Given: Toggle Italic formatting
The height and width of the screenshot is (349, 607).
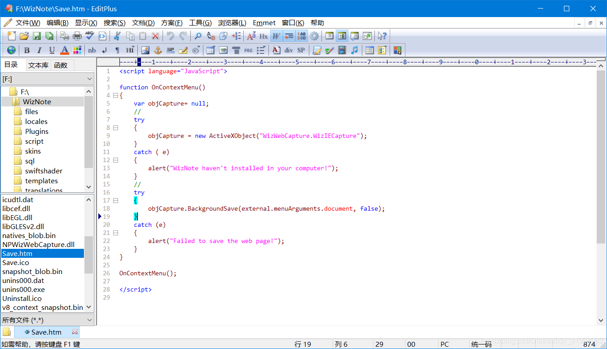Looking at the screenshot, I should tap(40, 50).
